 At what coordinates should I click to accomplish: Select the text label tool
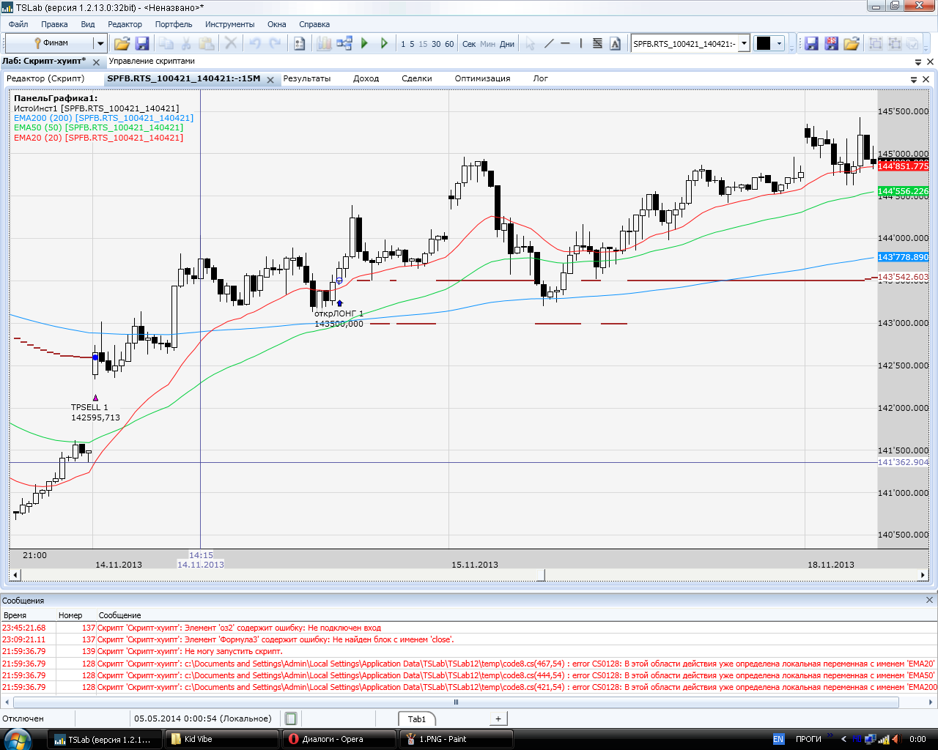(615, 44)
